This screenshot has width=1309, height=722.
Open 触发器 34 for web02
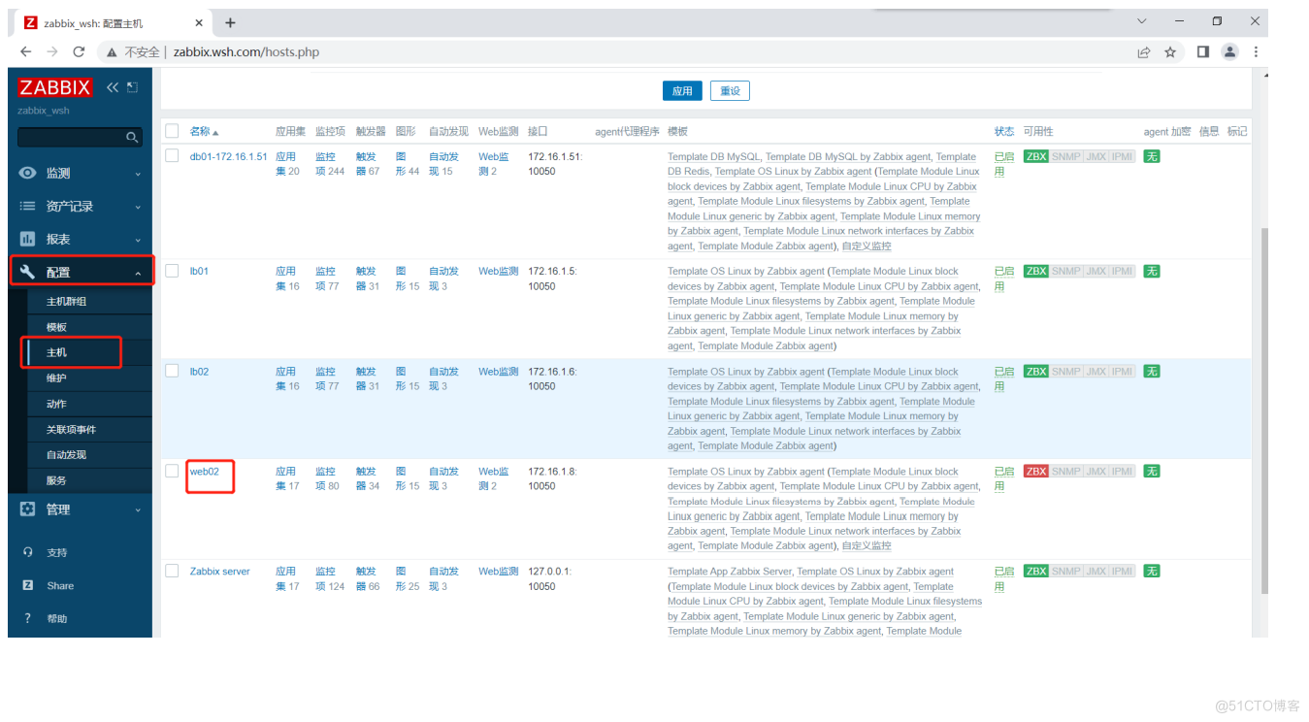368,478
